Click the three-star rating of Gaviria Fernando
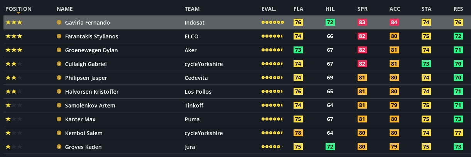471x157 pixels. pyautogui.click(x=14, y=23)
